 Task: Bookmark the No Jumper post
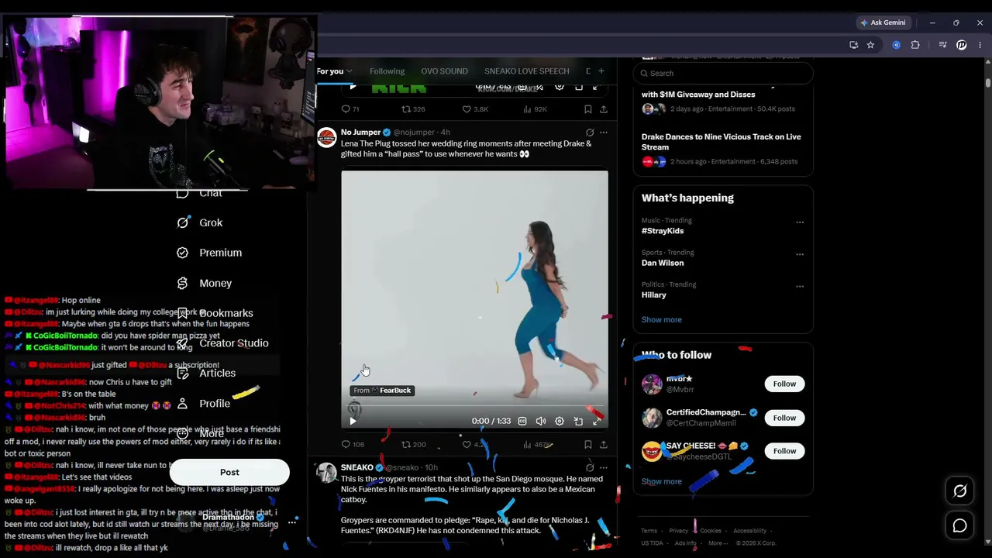588,444
